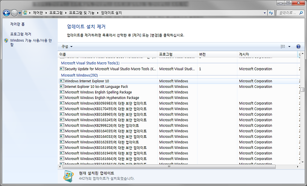Click the blue help question mark icon

298,46
